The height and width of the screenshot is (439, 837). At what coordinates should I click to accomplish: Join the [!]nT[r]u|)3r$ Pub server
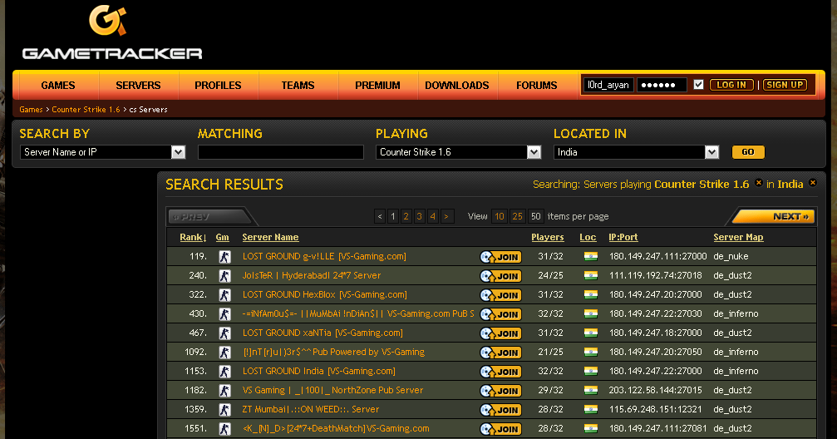click(500, 353)
